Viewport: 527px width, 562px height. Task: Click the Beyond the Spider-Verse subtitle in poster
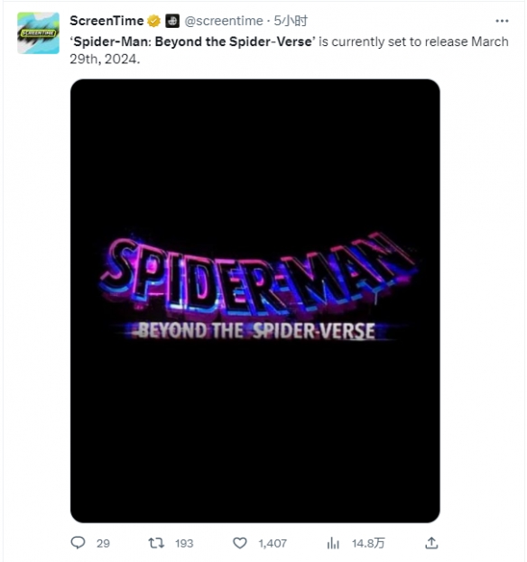(x=256, y=330)
